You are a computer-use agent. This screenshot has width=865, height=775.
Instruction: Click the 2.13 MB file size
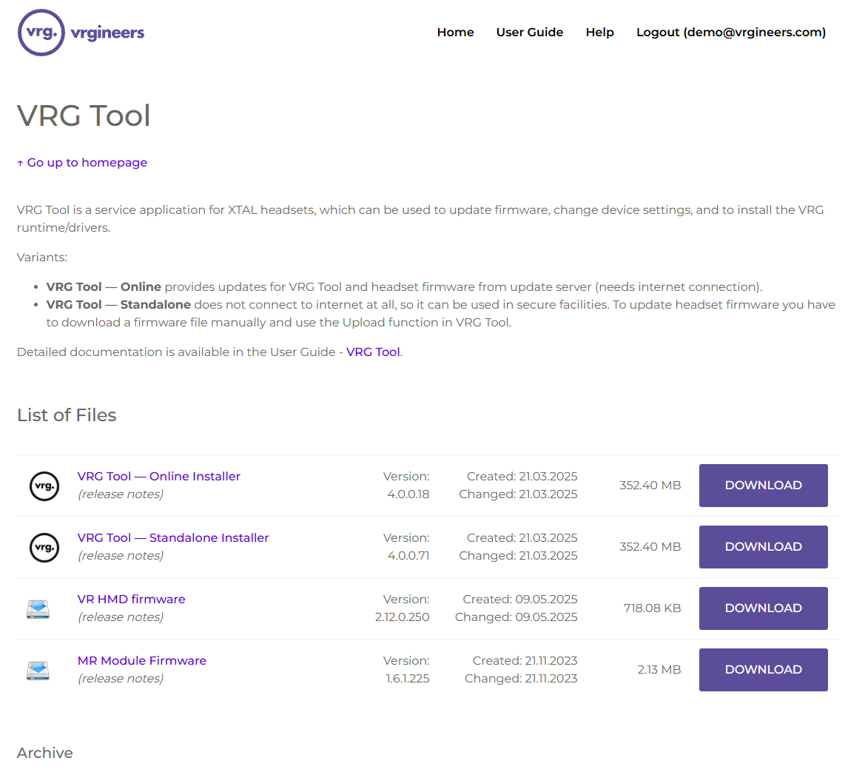coord(659,670)
